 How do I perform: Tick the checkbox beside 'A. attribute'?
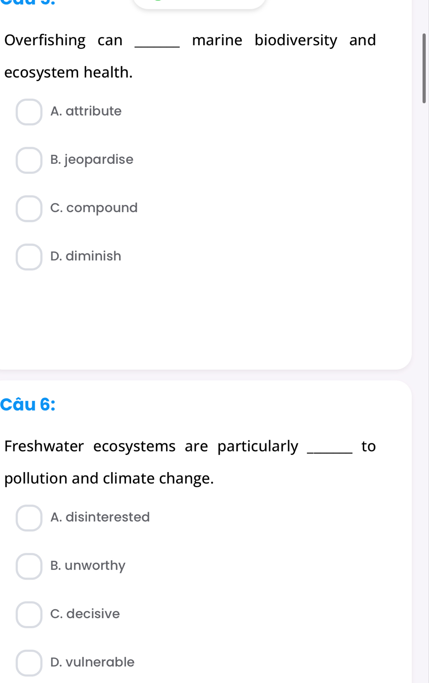pos(29,112)
